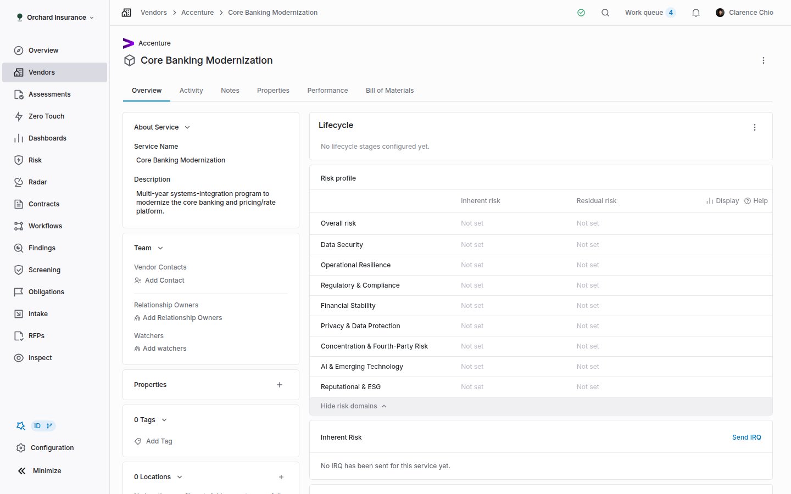791x494 pixels.
Task: Switch to the Bill of Materials tab
Action: click(x=389, y=91)
